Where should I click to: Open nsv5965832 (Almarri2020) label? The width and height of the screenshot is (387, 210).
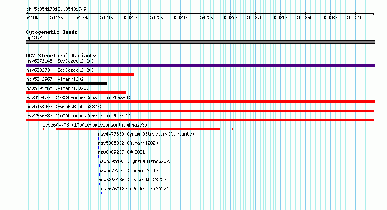click(x=129, y=143)
